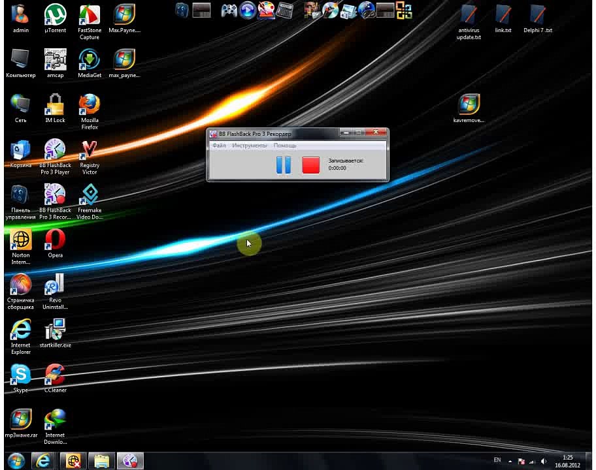The image size is (596, 470).
Task: Open the volume speaker tray icon
Action: tap(544, 462)
